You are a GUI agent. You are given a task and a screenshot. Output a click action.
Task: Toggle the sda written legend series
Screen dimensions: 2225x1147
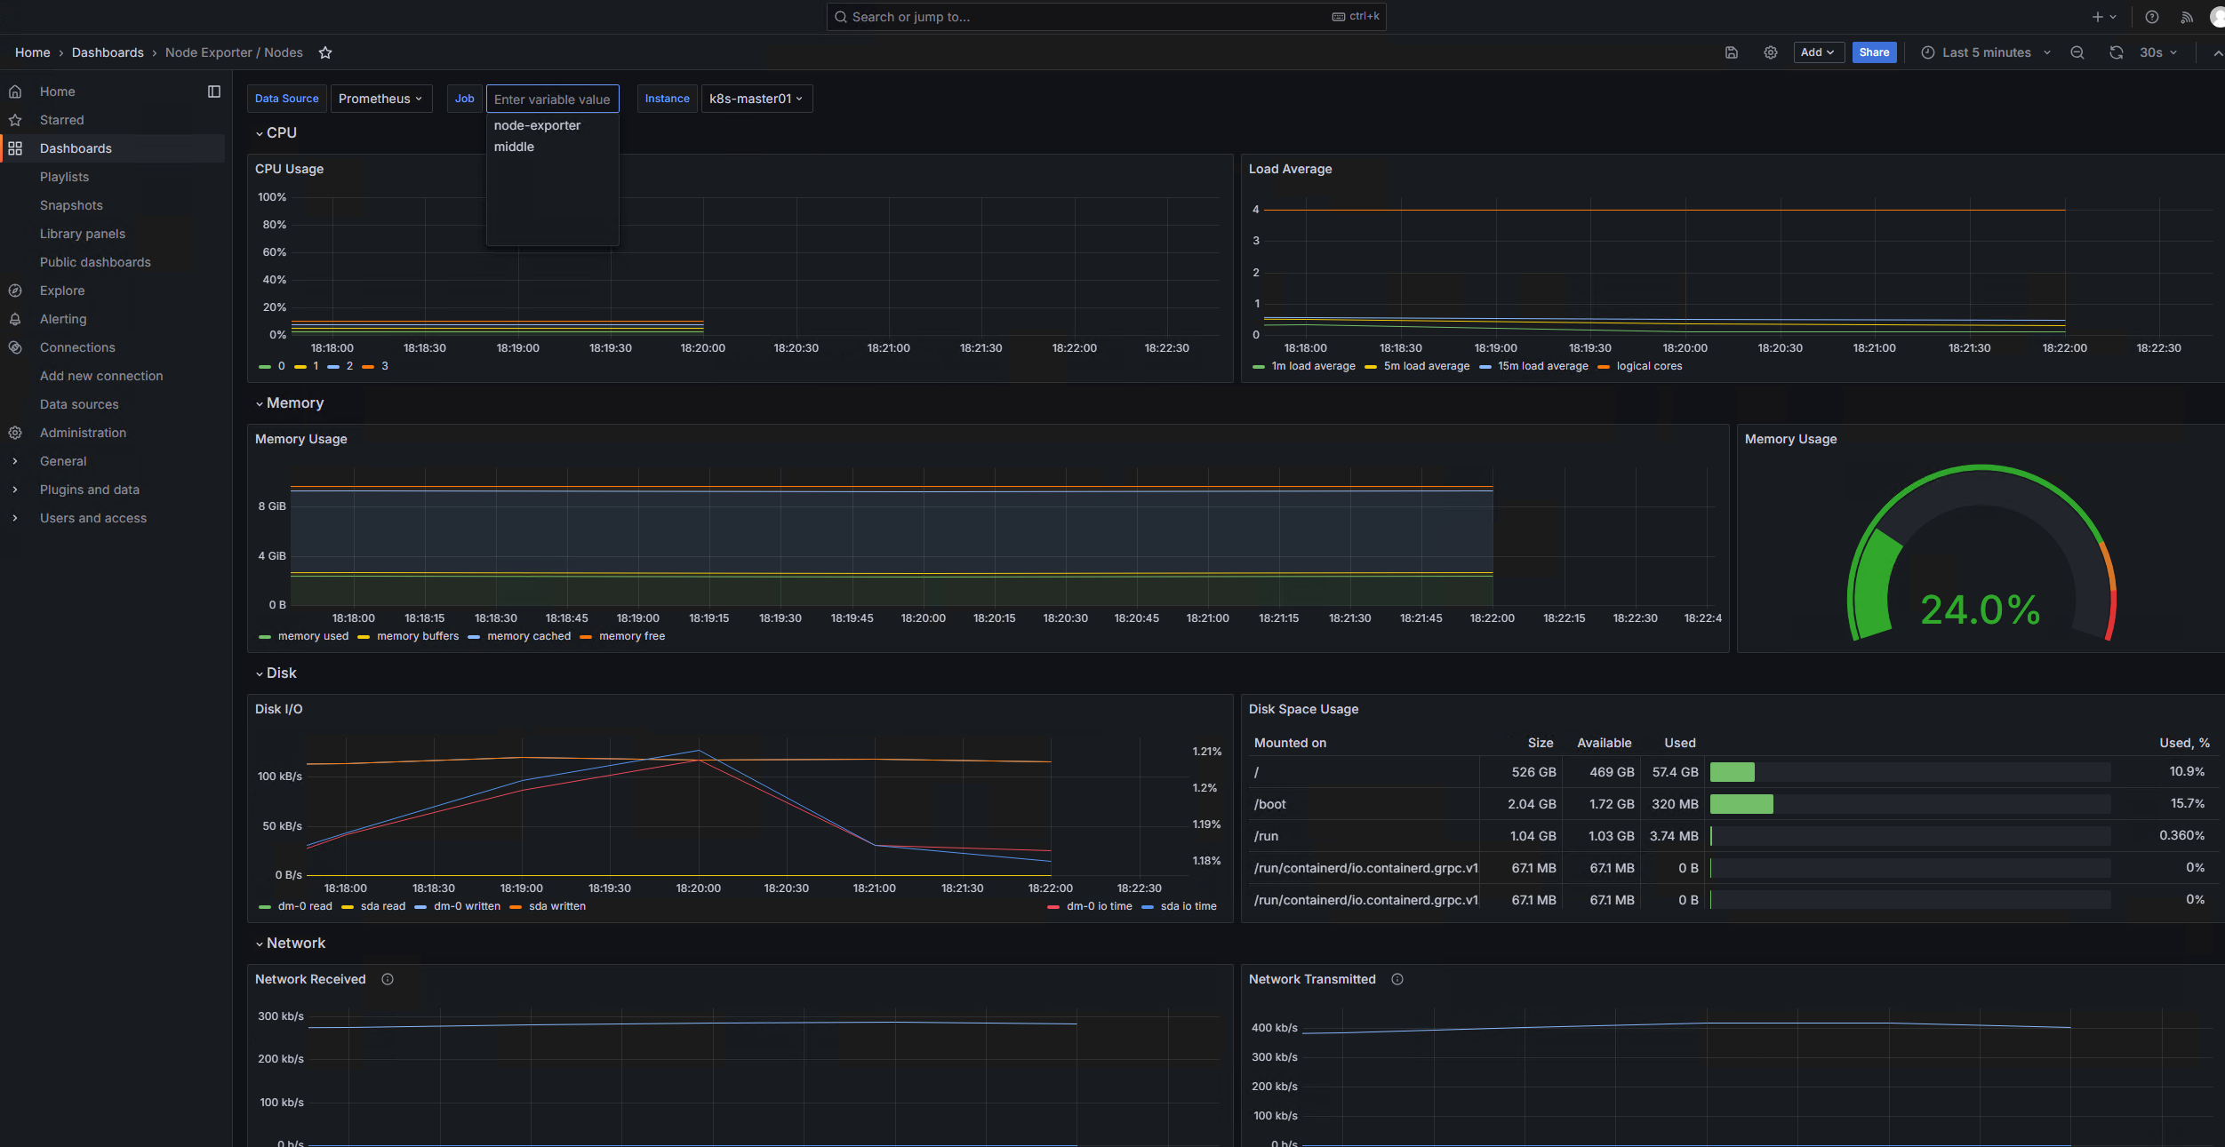[556, 906]
